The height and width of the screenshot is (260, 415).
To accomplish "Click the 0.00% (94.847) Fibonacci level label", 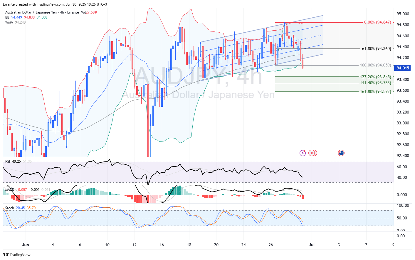I will pos(377,22).
